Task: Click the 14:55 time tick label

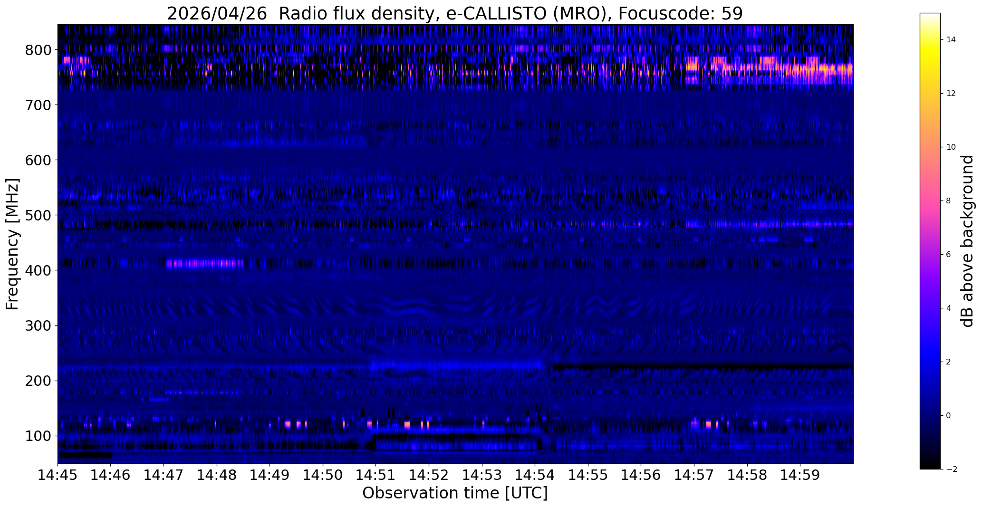Action: pyautogui.click(x=588, y=475)
